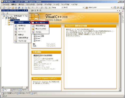Click the start page scrollbar down arrow
125x98 pixels.
click(x=120, y=90)
